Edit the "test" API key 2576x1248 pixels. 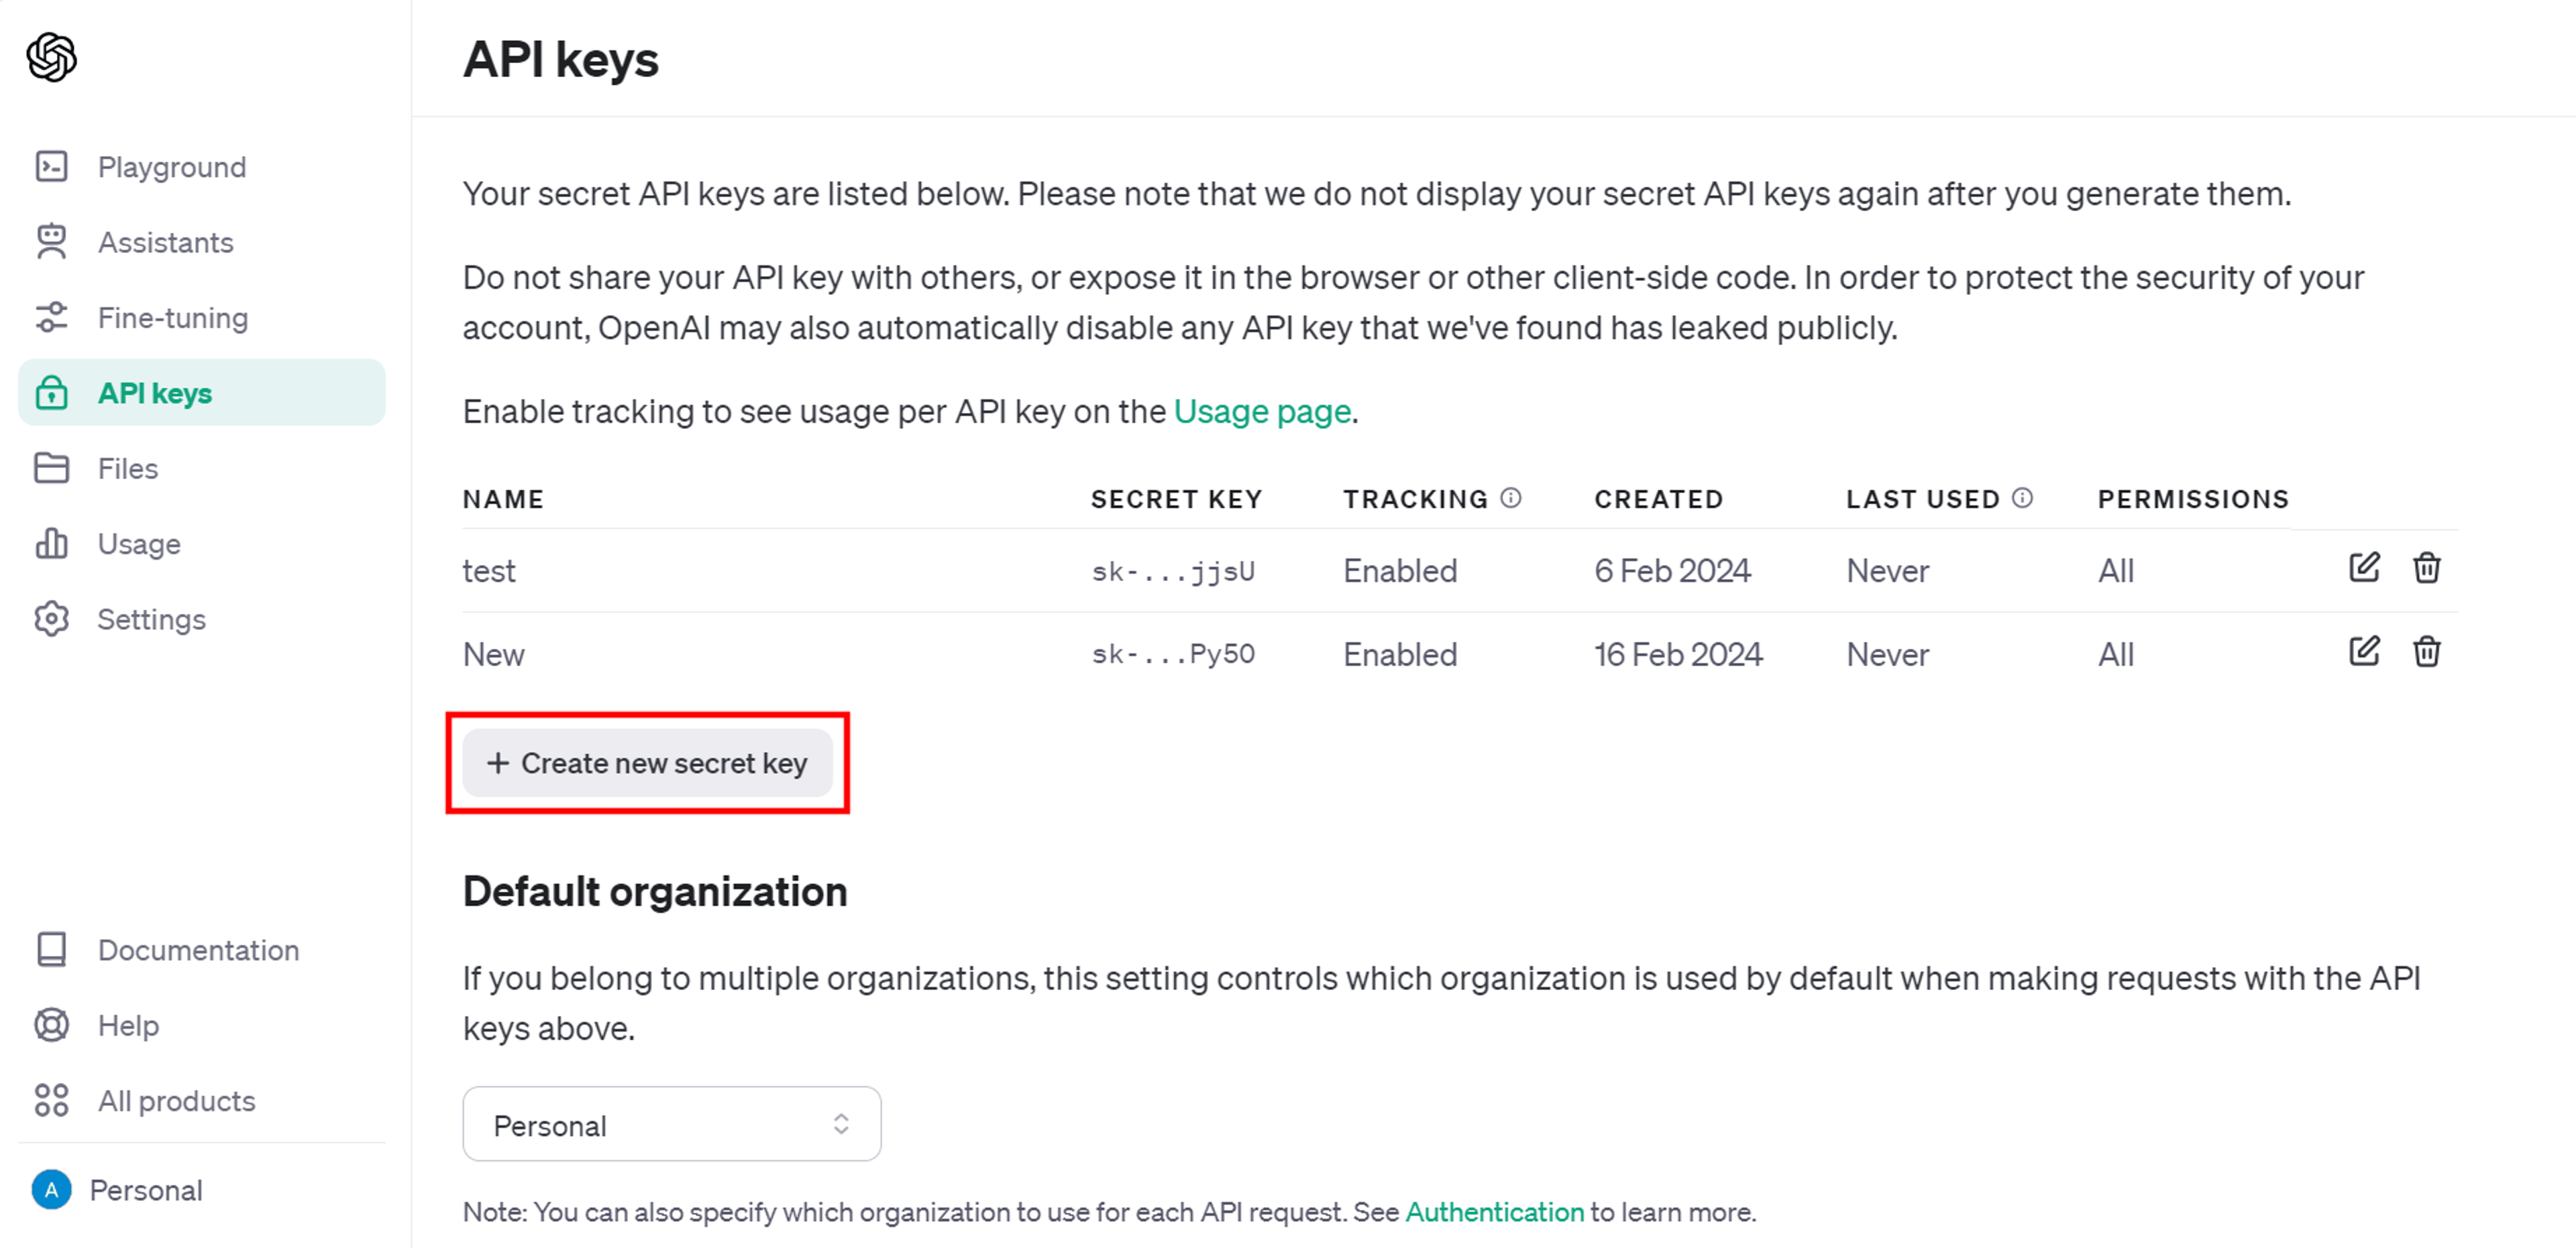(2363, 568)
